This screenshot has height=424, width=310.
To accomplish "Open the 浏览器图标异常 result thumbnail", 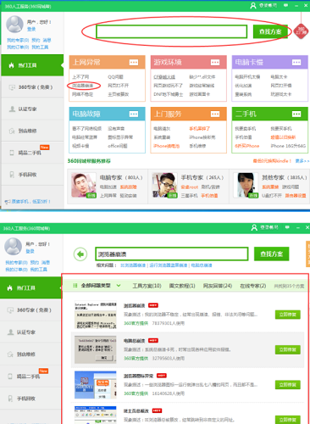I will click(x=96, y=385).
